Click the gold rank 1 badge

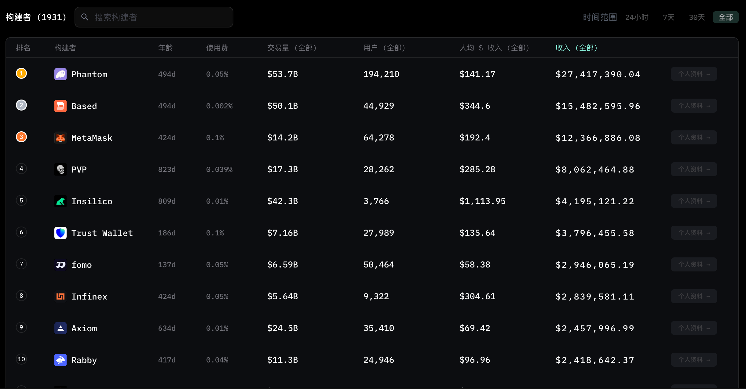pyautogui.click(x=21, y=73)
